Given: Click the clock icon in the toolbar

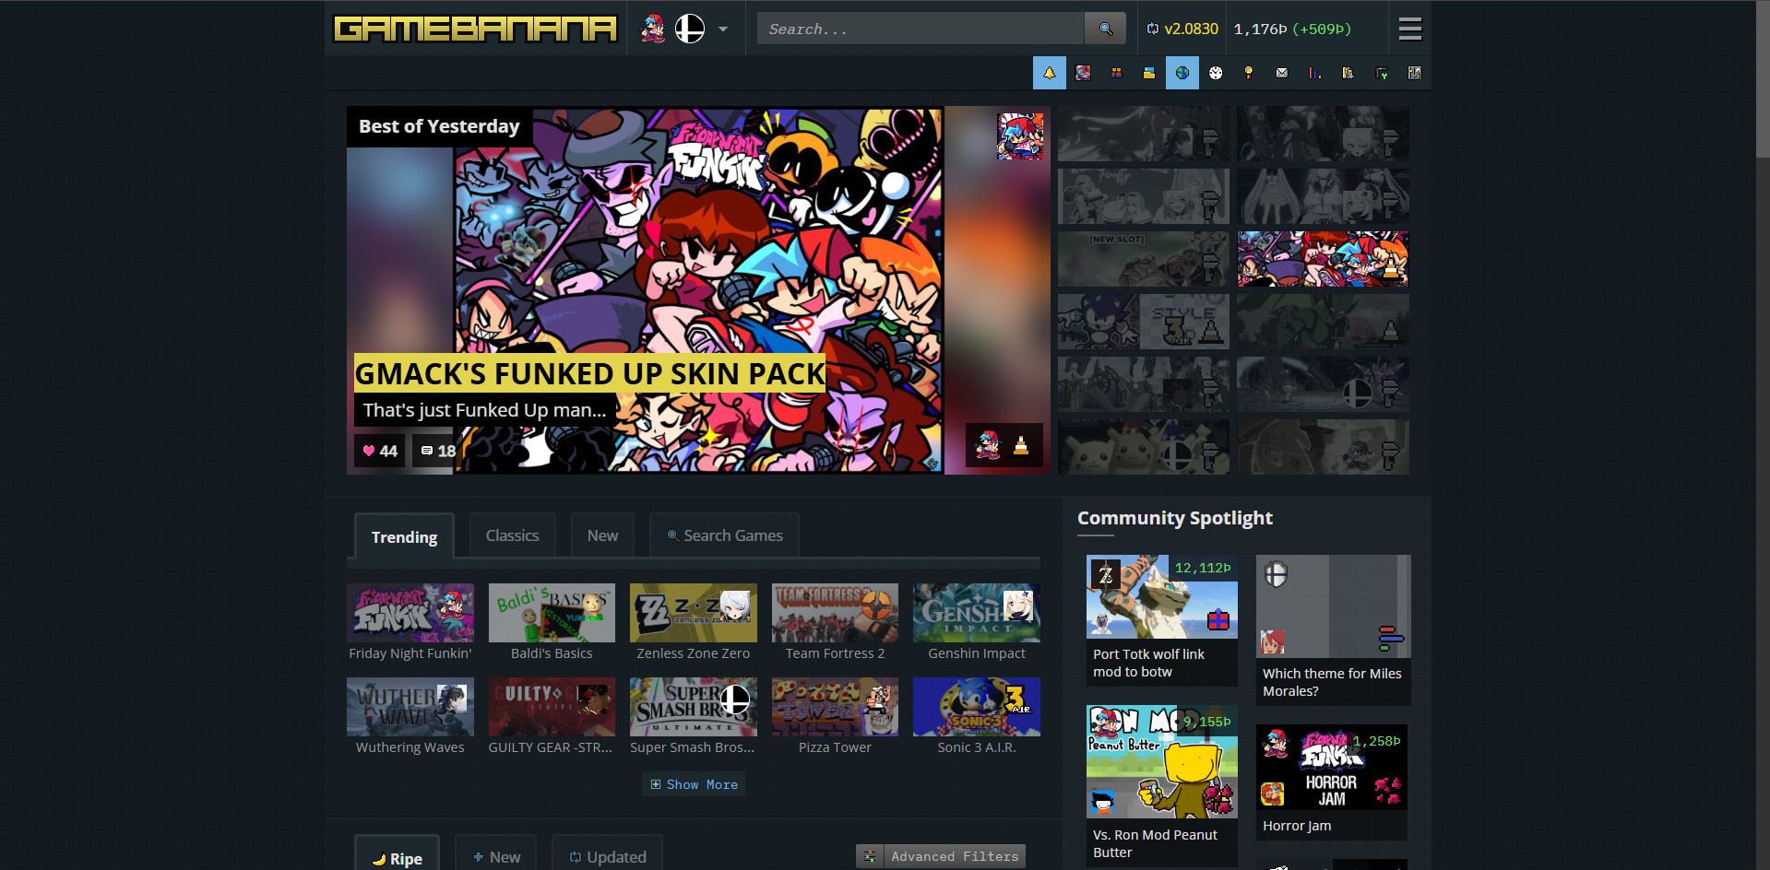Looking at the screenshot, I should (x=1215, y=73).
